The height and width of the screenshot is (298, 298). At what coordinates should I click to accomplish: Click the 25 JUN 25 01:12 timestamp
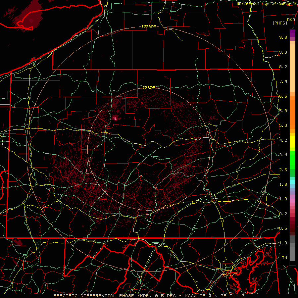[222, 296]
